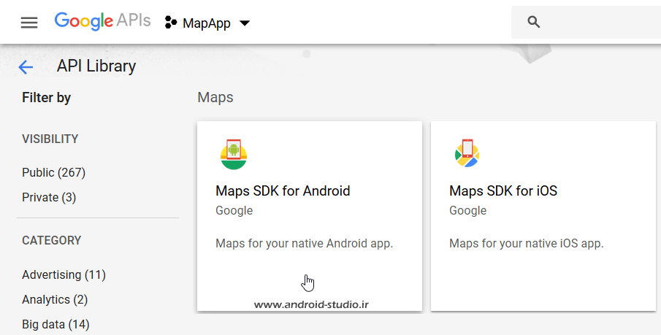Click the Maps SDK for Android icon
Viewport: 661px width, 335px height.
pyautogui.click(x=234, y=154)
